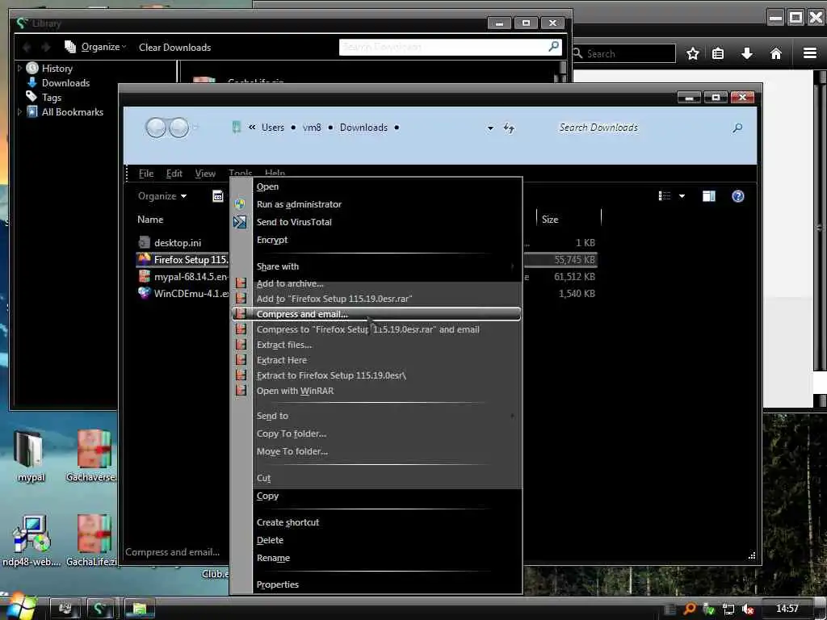Go to home page via house icon
The height and width of the screenshot is (620, 827).
[x=776, y=53]
